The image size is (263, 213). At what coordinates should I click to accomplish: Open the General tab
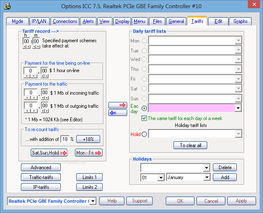click(176, 21)
